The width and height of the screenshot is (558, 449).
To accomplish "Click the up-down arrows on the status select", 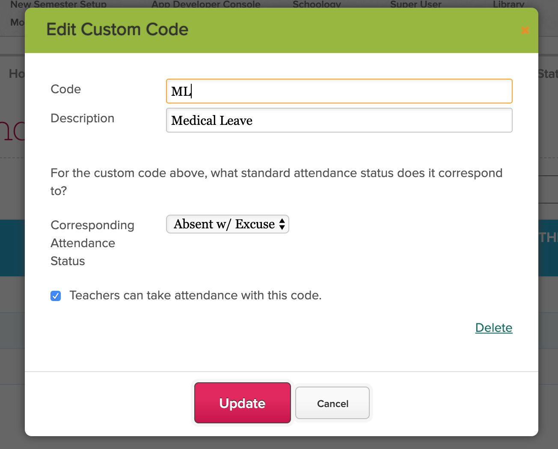I will [x=282, y=224].
